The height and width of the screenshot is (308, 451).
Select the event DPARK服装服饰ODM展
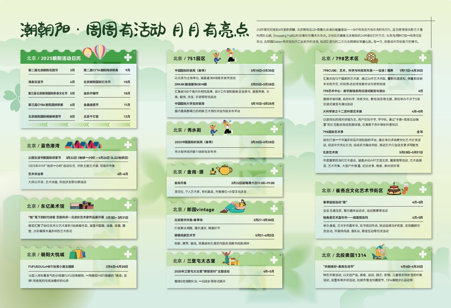[x=190, y=84]
